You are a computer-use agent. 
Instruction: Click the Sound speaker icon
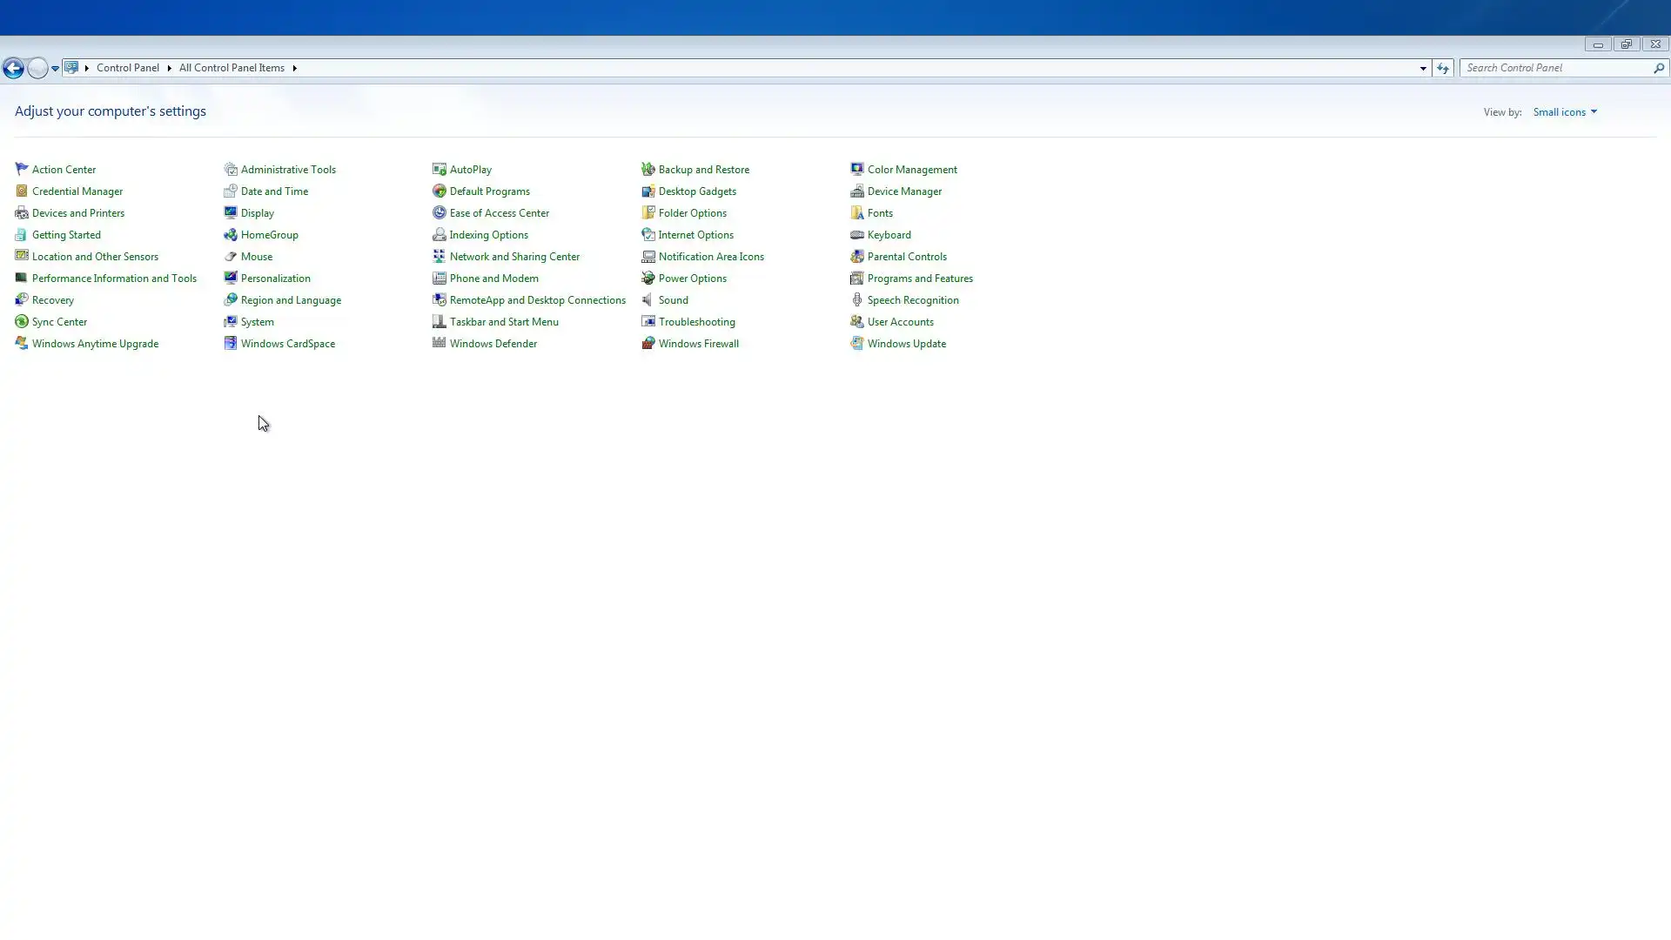(648, 299)
